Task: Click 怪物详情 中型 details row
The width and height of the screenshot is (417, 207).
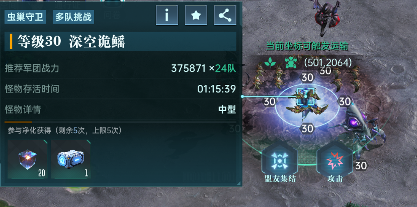Action: [x=120, y=109]
